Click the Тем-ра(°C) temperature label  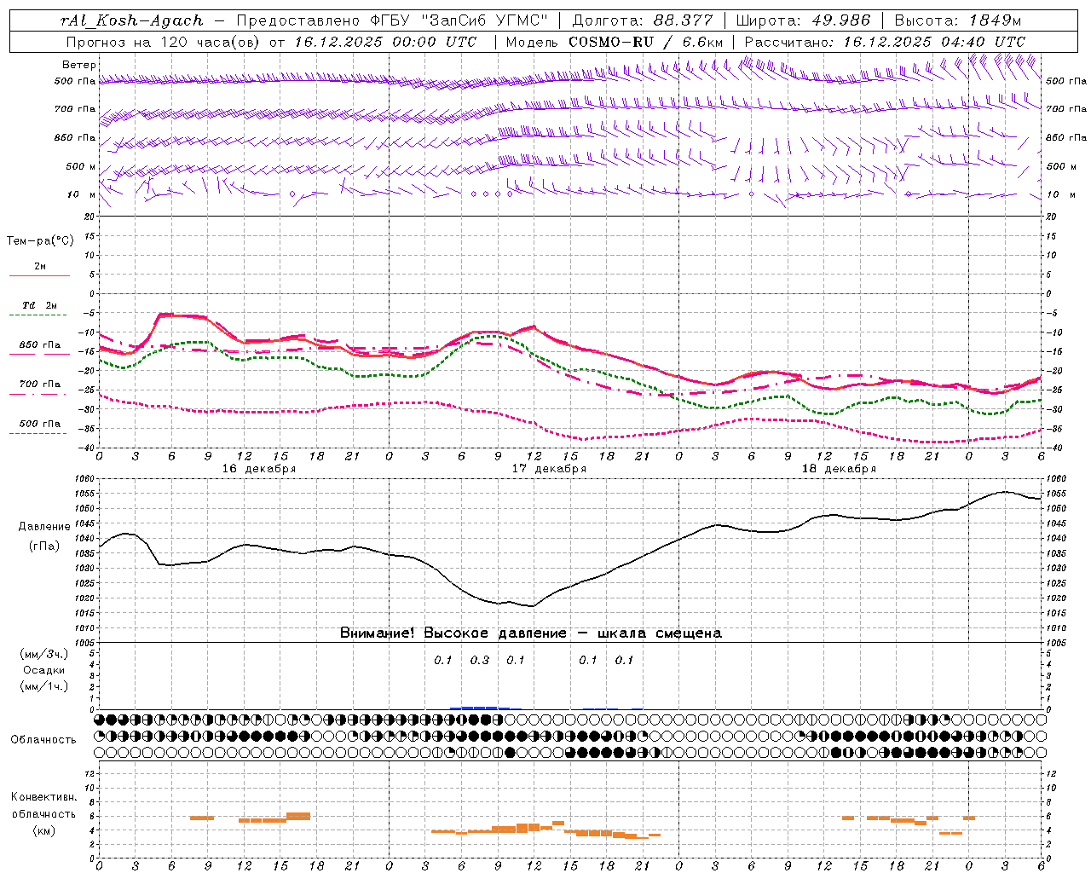(x=40, y=241)
